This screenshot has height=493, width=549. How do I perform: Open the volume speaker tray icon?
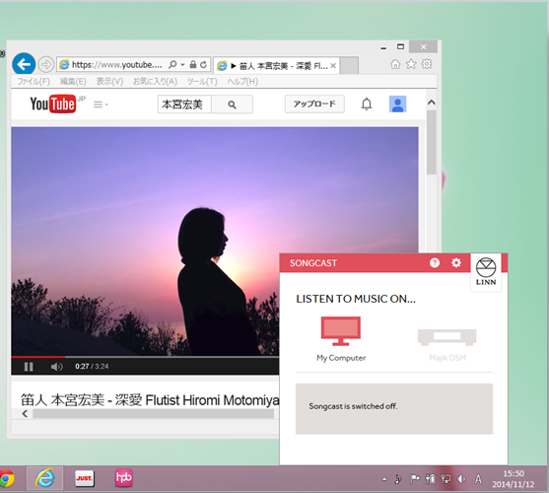pyautogui.click(x=461, y=478)
